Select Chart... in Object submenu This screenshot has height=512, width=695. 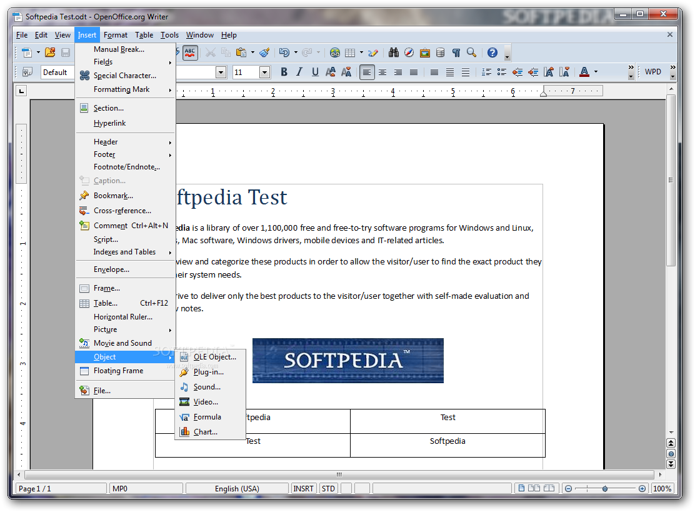210,432
